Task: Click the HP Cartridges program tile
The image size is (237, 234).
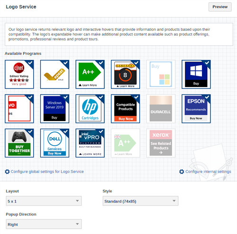Action: 90,109
